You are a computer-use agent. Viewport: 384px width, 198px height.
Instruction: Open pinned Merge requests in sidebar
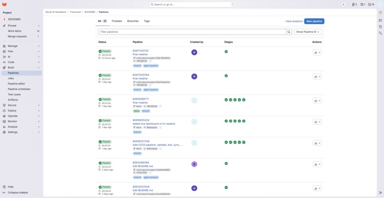[x=21, y=37]
